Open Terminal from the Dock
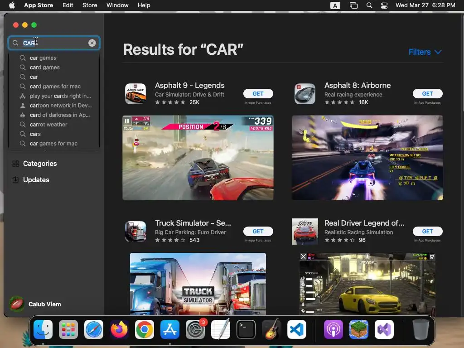464x348 pixels. pyautogui.click(x=246, y=329)
